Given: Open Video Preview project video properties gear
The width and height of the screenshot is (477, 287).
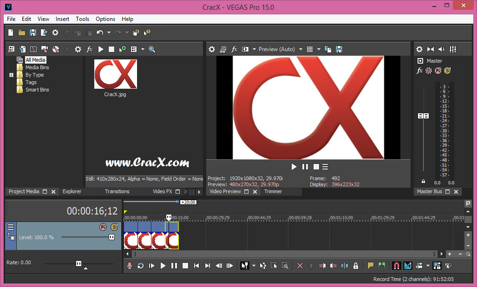Looking at the screenshot, I should 212,49.
